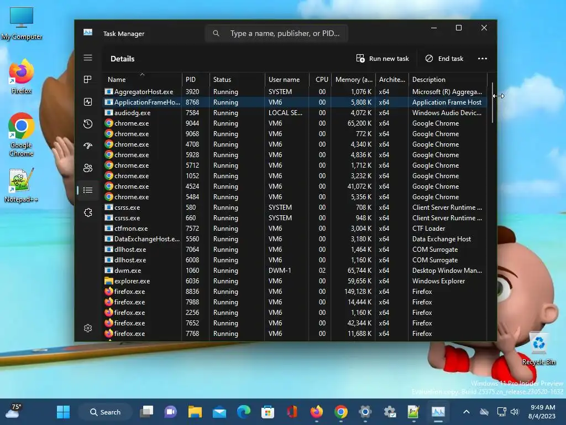Open the Google Chrome desktop shortcut
Viewport: 566px width, 425px height.
point(22,134)
